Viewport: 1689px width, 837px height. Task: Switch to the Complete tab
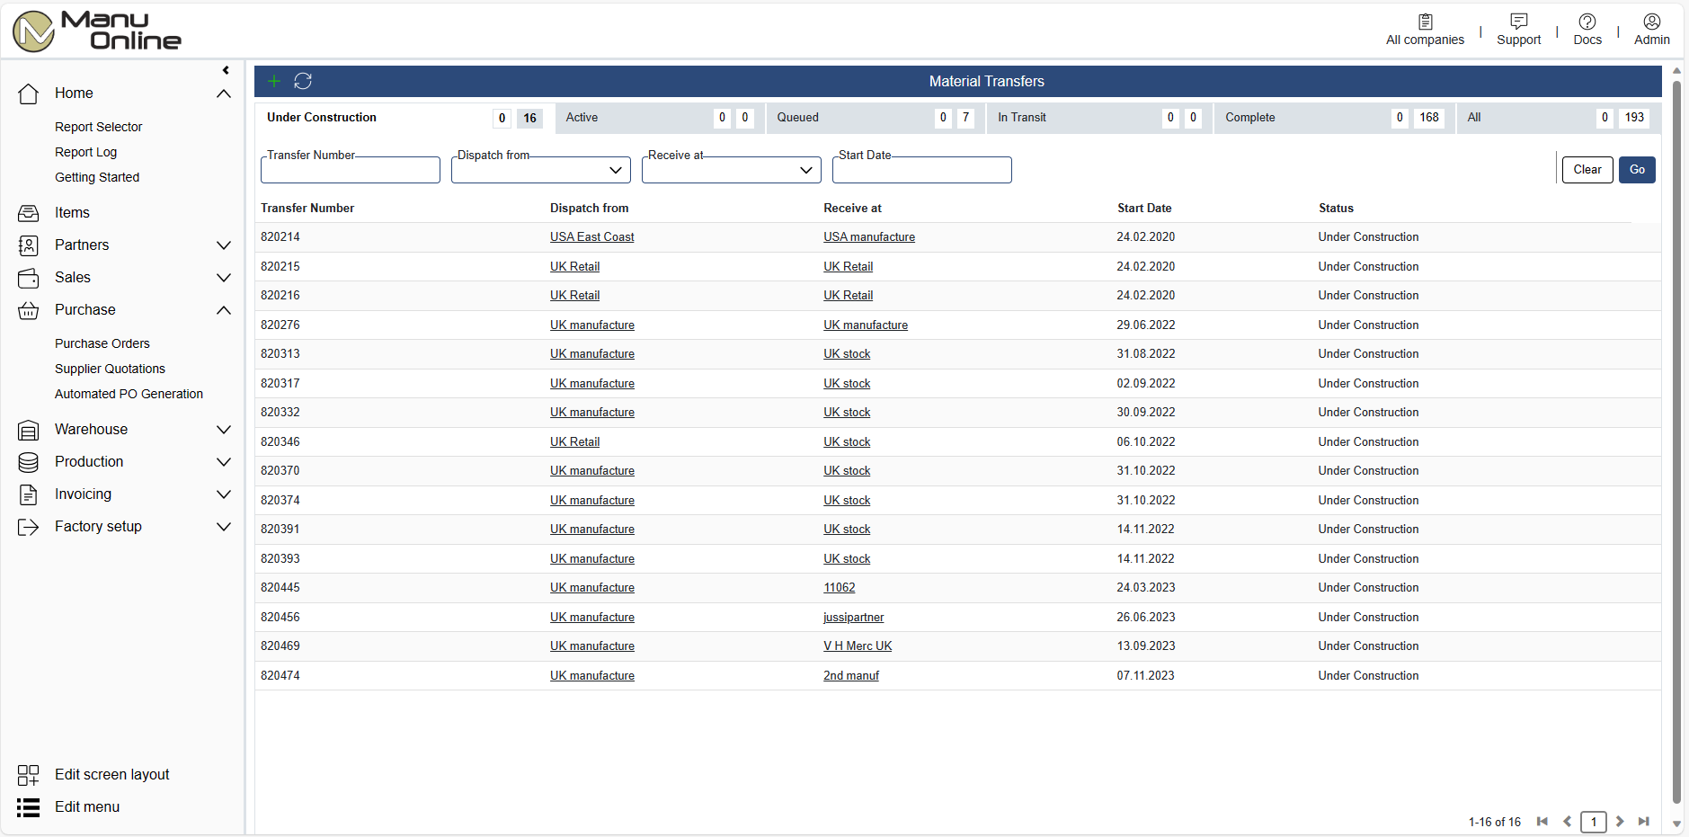[x=1250, y=118]
